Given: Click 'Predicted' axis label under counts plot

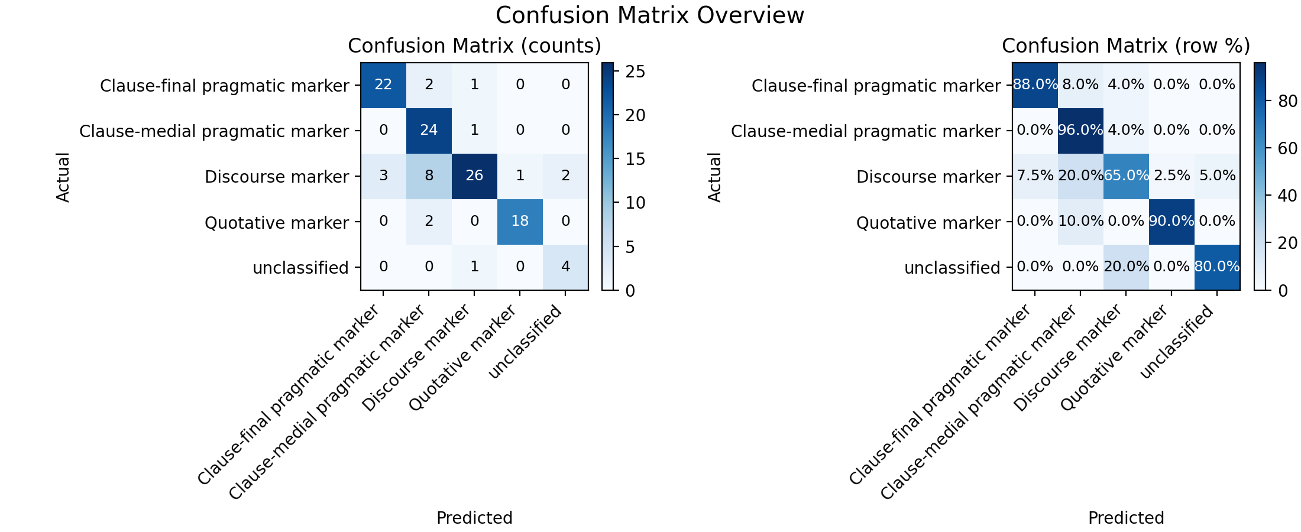Looking at the screenshot, I should [474, 518].
